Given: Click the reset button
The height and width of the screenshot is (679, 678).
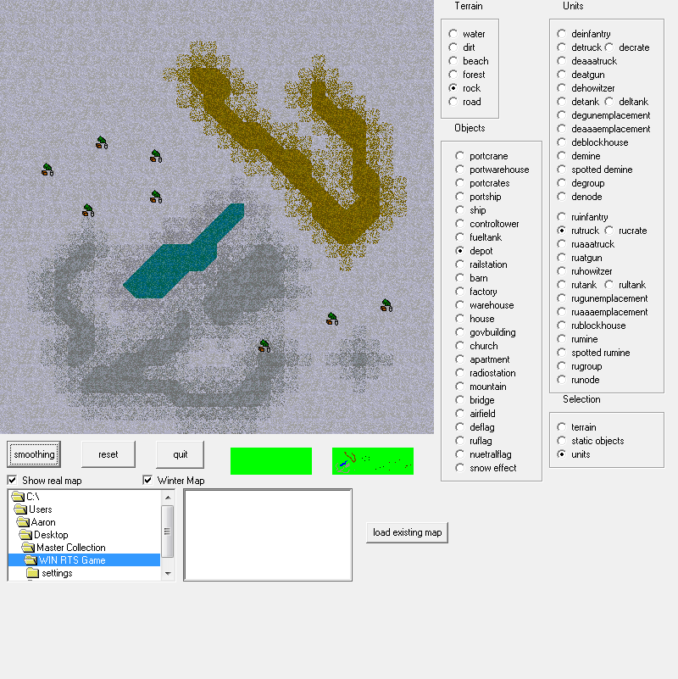Looking at the screenshot, I should (x=108, y=454).
